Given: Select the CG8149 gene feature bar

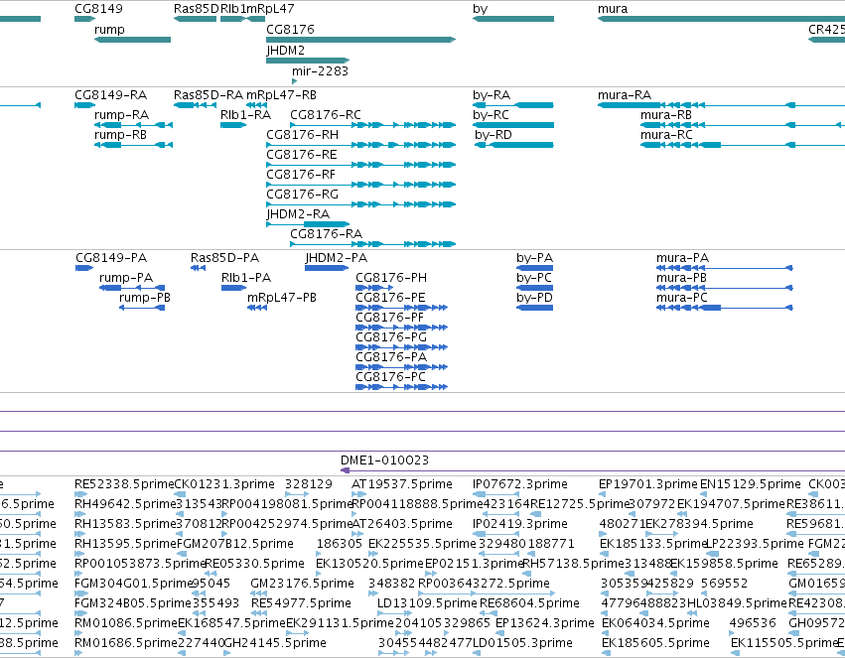Looking at the screenshot, I should tap(84, 19).
